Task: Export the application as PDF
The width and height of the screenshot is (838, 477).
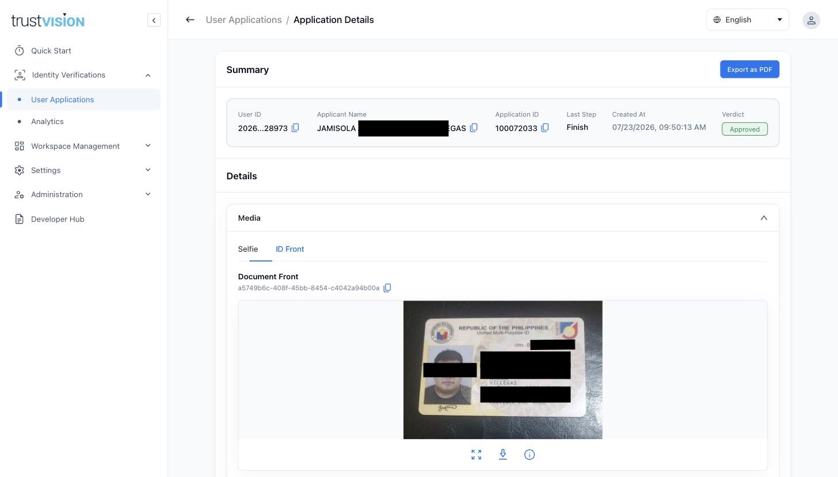Action: pyautogui.click(x=749, y=70)
